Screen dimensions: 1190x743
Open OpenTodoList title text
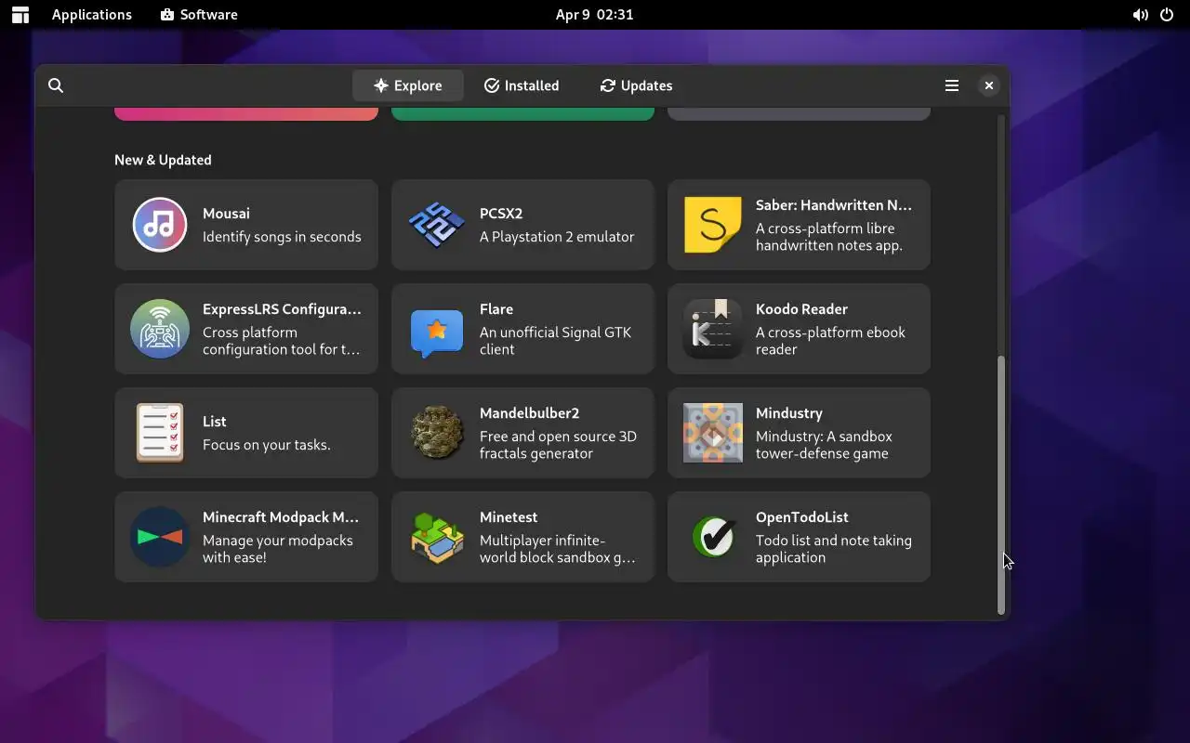click(x=802, y=516)
